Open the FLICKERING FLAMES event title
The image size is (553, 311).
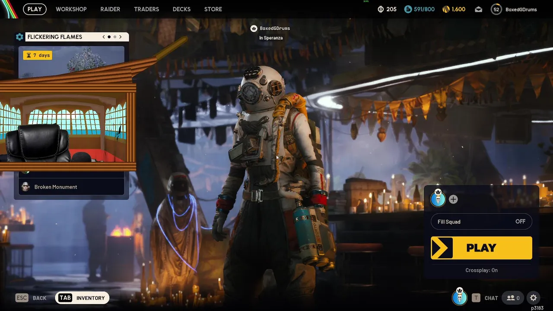pos(55,37)
